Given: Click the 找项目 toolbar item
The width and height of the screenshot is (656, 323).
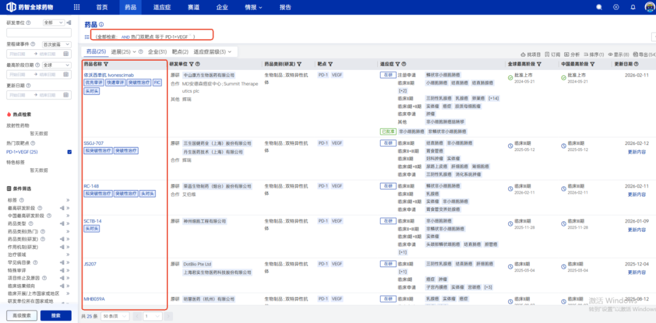Looking at the screenshot, I should [x=530, y=55].
